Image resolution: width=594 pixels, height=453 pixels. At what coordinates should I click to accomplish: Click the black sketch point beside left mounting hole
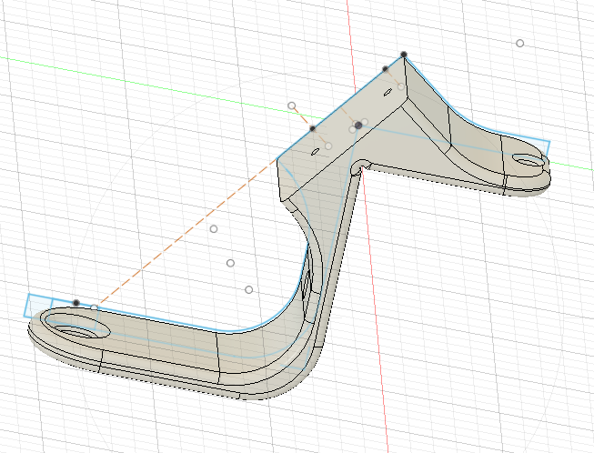pos(76,302)
